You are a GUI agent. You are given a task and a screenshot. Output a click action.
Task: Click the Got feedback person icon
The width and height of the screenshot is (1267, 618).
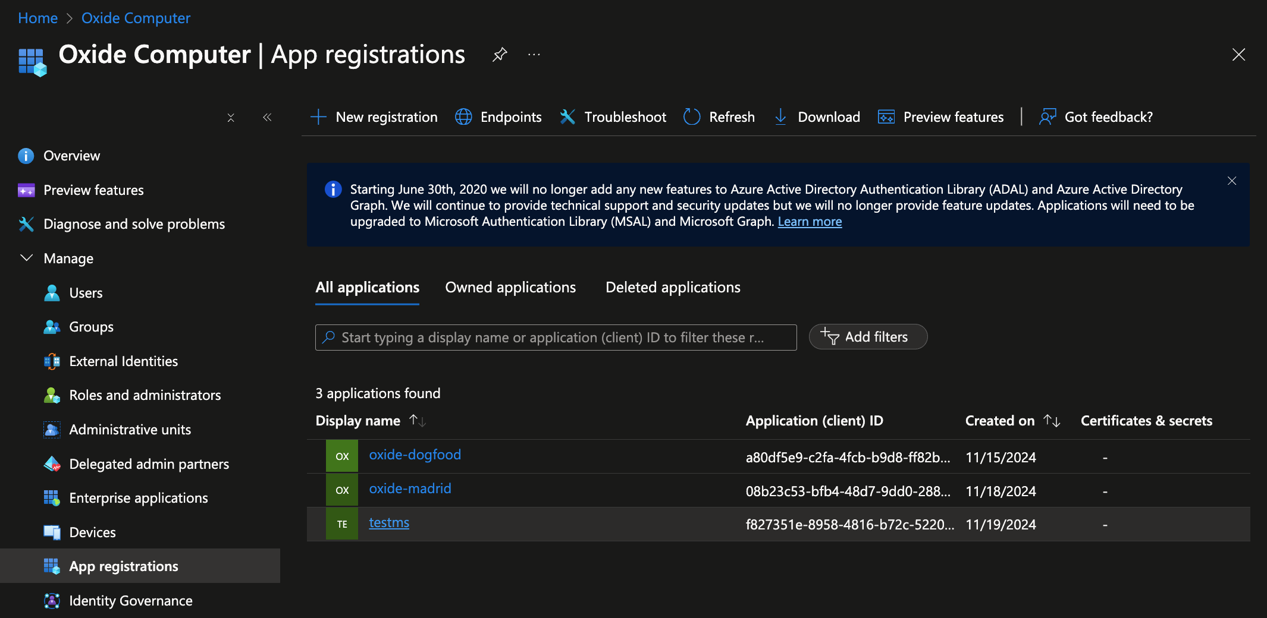pos(1048,117)
